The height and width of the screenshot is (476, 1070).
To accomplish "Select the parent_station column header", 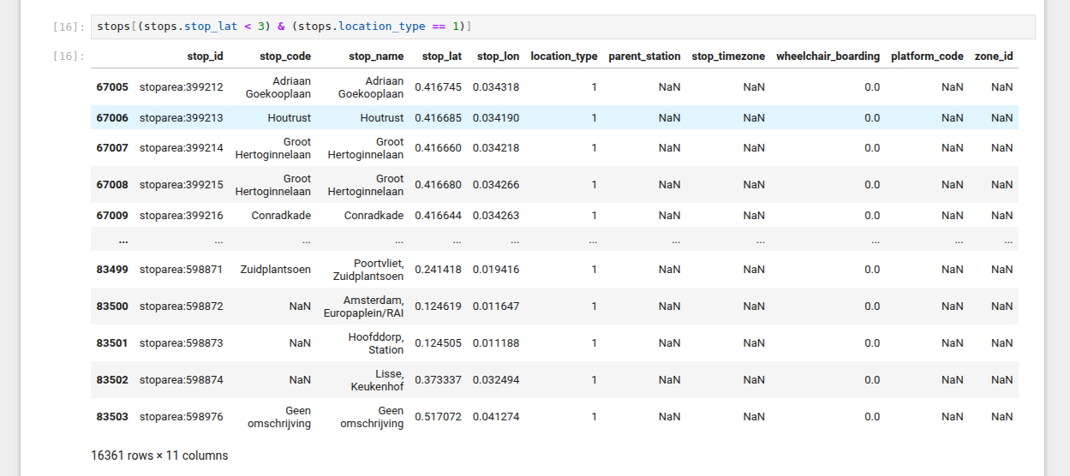I will pos(644,57).
